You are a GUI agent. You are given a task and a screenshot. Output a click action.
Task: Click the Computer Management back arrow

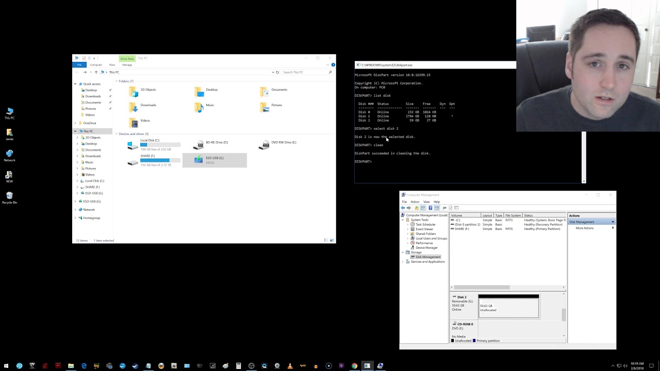[x=403, y=208]
